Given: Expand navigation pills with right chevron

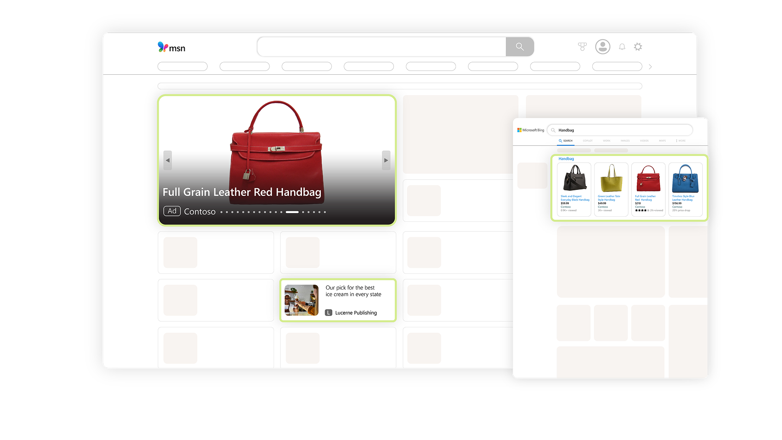Looking at the screenshot, I should point(650,67).
